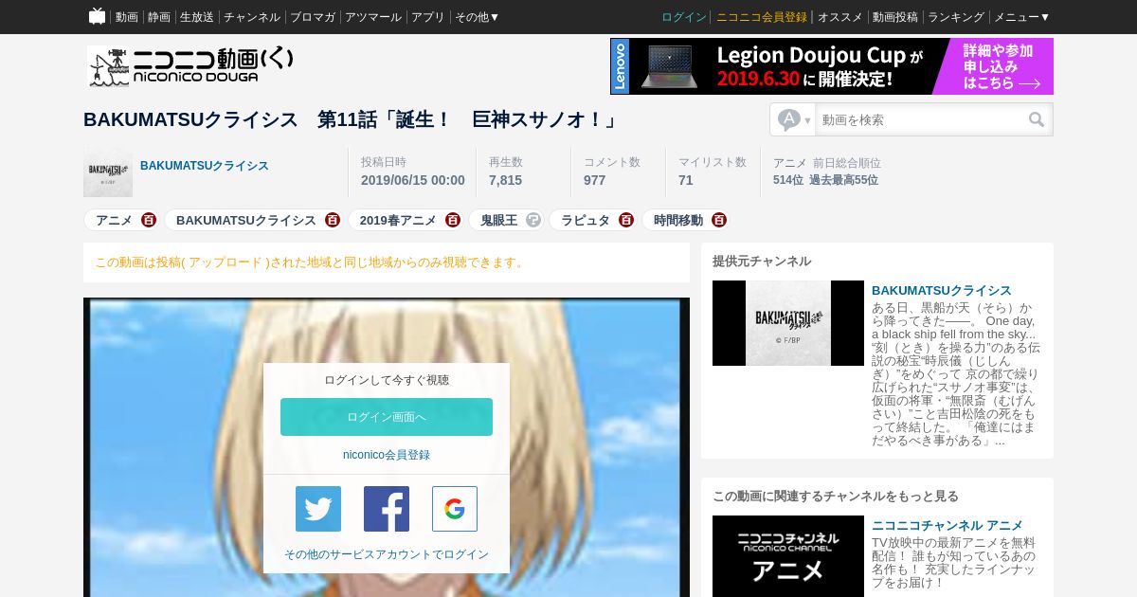Open the Legion Doujou Cup banner ad

tap(832, 66)
